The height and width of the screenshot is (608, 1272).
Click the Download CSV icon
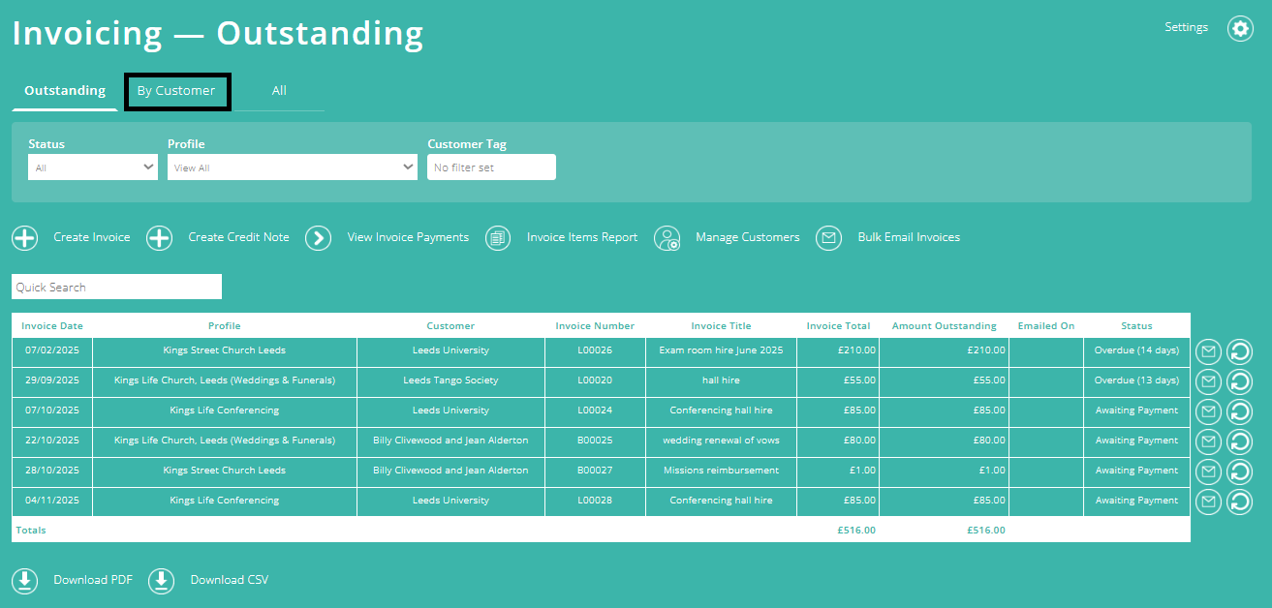(161, 580)
